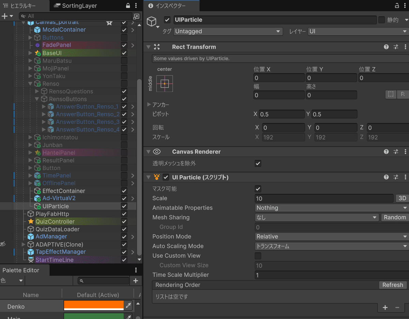Screen dimensions: 409x319
Task: Click the Random button next to Mesh Sharing
Action: pyautogui.click(x=395, y=217)
